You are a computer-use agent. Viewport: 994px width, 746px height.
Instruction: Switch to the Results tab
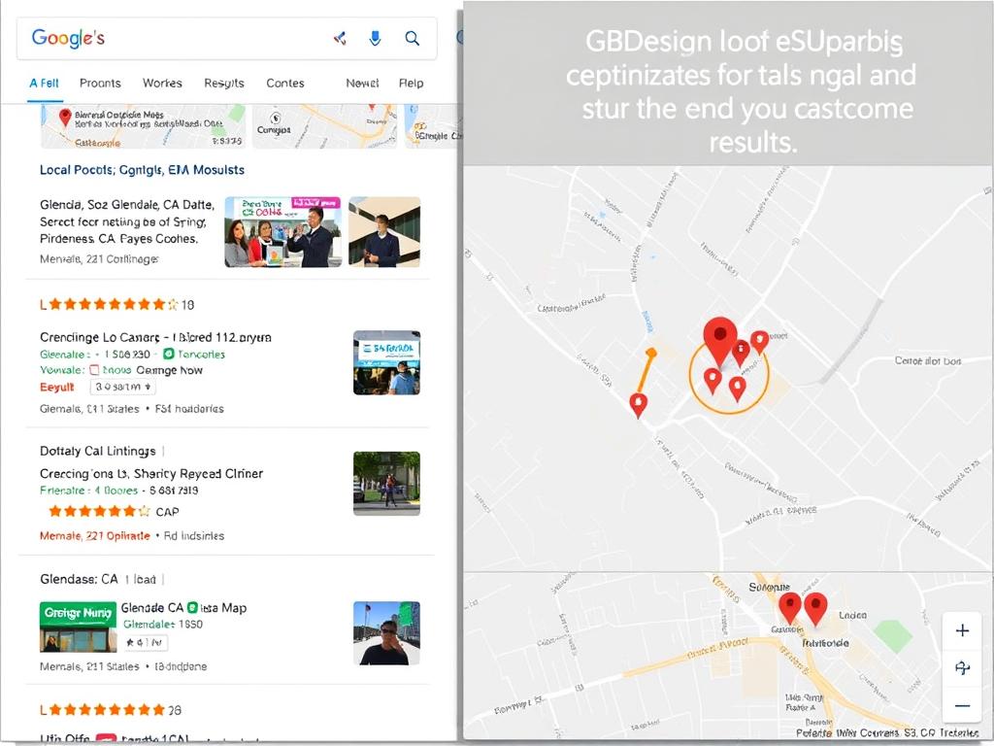223,84
